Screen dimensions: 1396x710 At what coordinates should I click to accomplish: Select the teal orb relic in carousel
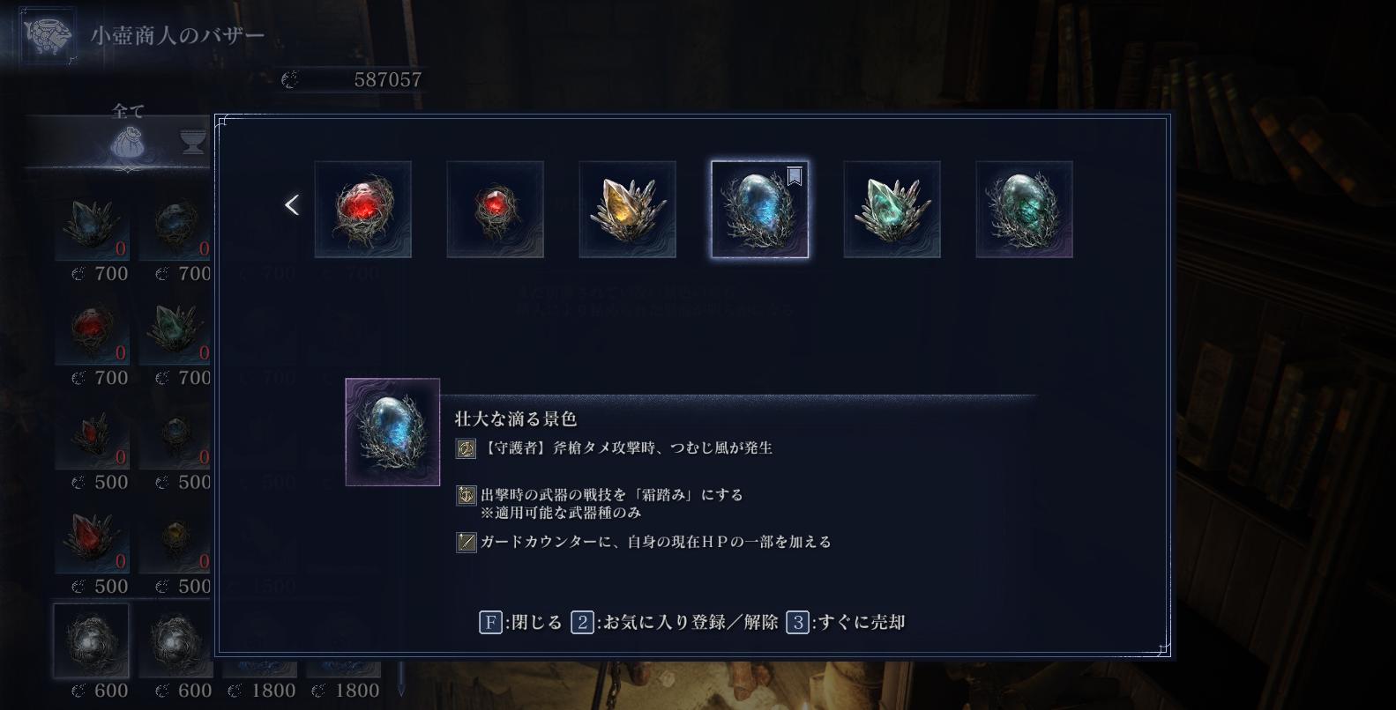coord(1024,210)
